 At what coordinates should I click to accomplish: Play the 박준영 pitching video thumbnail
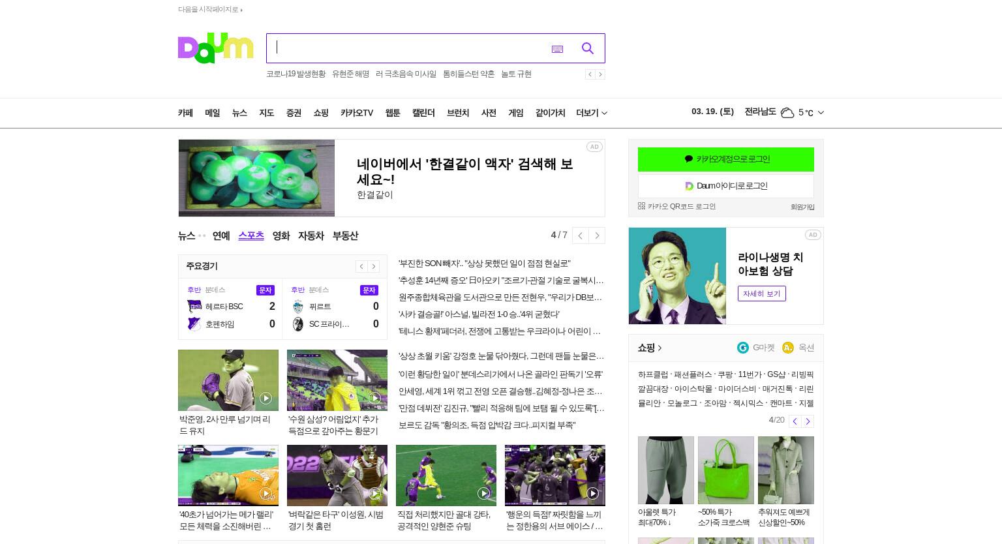pos(228,380)
